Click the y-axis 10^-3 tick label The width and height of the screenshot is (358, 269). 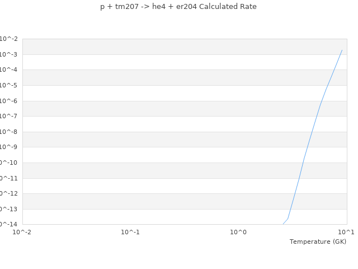click(9, 54)
